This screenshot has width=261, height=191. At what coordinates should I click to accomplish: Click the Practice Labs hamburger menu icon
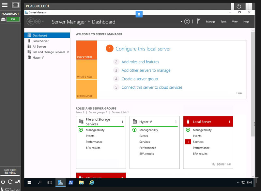[x=5, y=5]
